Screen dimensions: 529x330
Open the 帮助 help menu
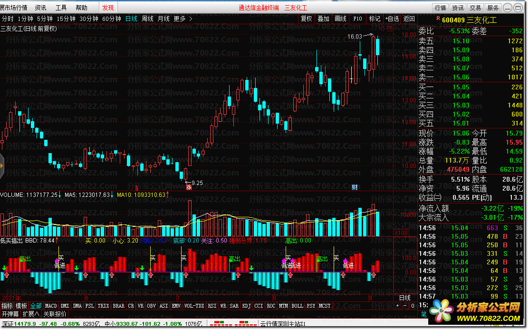tap(81, 8)
